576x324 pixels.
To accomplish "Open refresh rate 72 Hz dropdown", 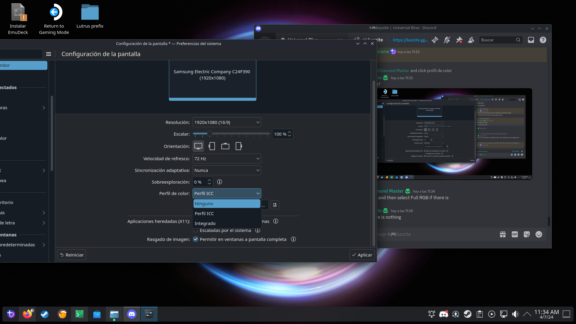I will pyautogui.click(x=227, y=159).
